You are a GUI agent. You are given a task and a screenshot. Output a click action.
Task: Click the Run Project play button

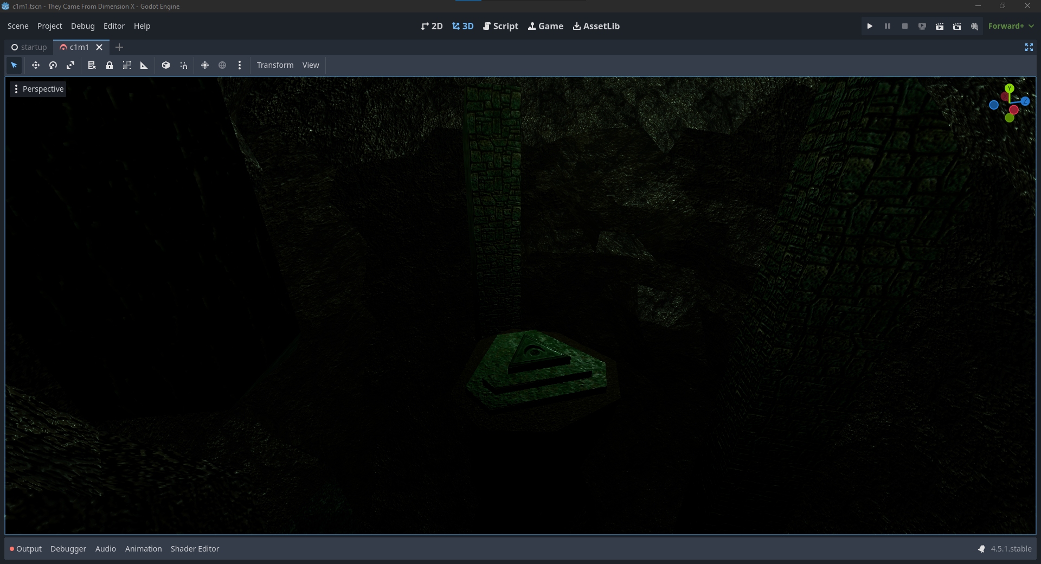click(870, 26)
